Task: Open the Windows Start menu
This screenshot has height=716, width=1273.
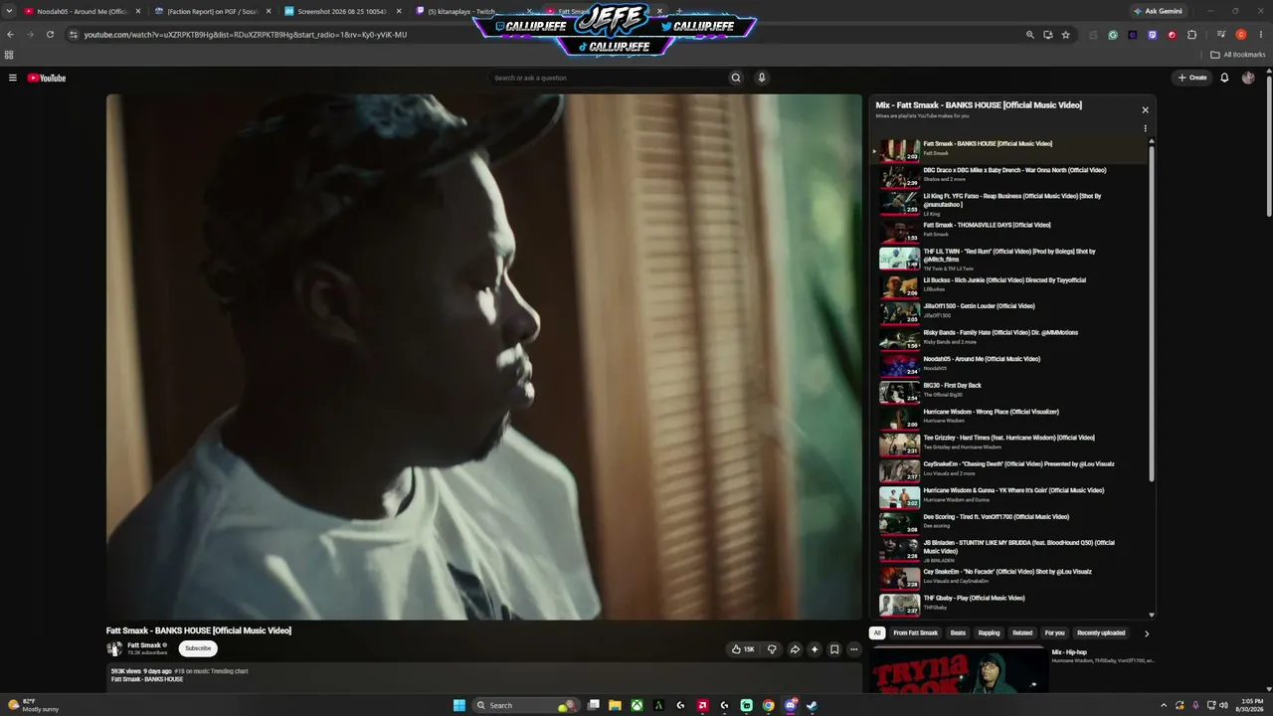Action: pos(458,705)
